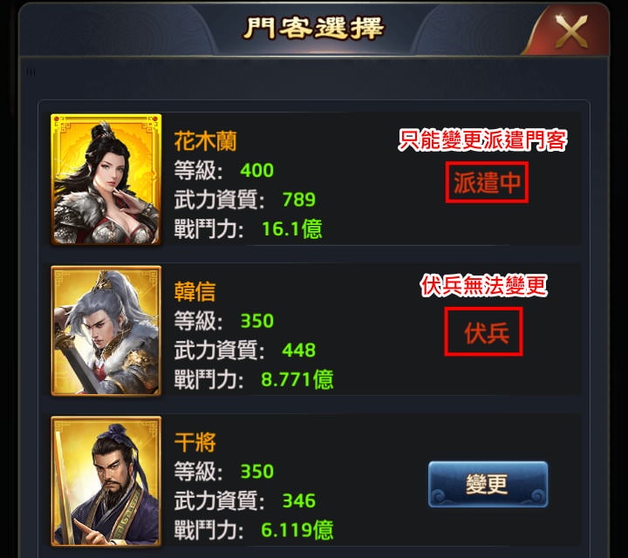This screenshot has width=628, height=558.
Task: Select 干將 portrait card
Action: (106, 481)
